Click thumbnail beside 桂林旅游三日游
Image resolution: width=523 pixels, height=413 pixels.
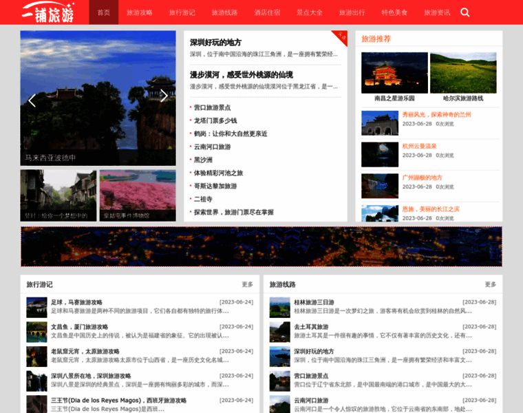pyautogui.click(x=280, y=307)
